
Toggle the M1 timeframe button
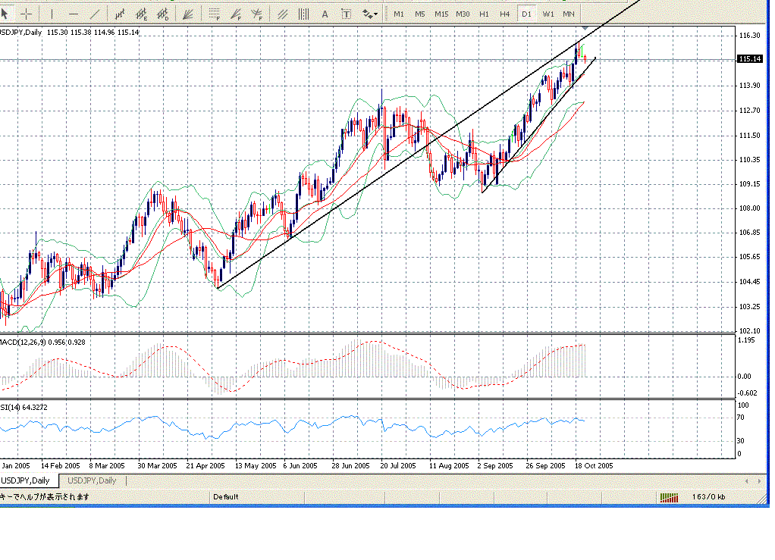point(399,14)
